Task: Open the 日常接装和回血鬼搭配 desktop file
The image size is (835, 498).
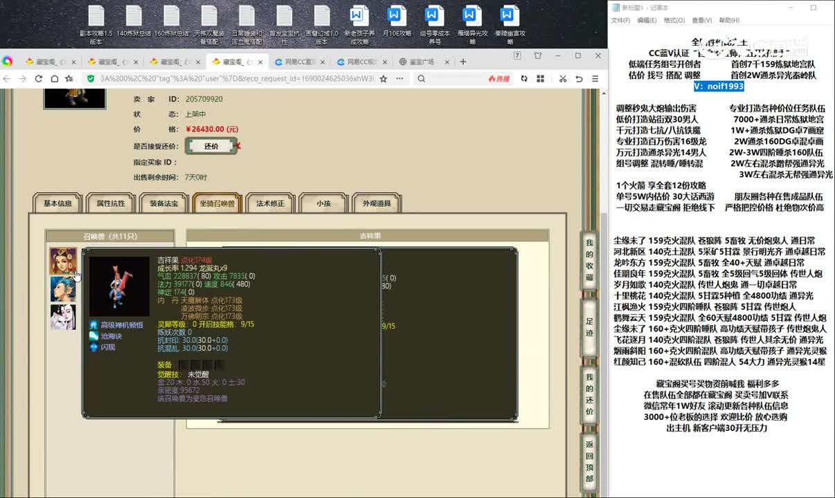Action: coord(246,25)
